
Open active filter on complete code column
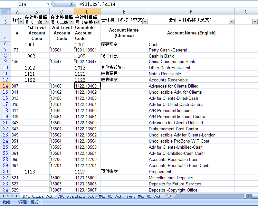tap(97, 22)
